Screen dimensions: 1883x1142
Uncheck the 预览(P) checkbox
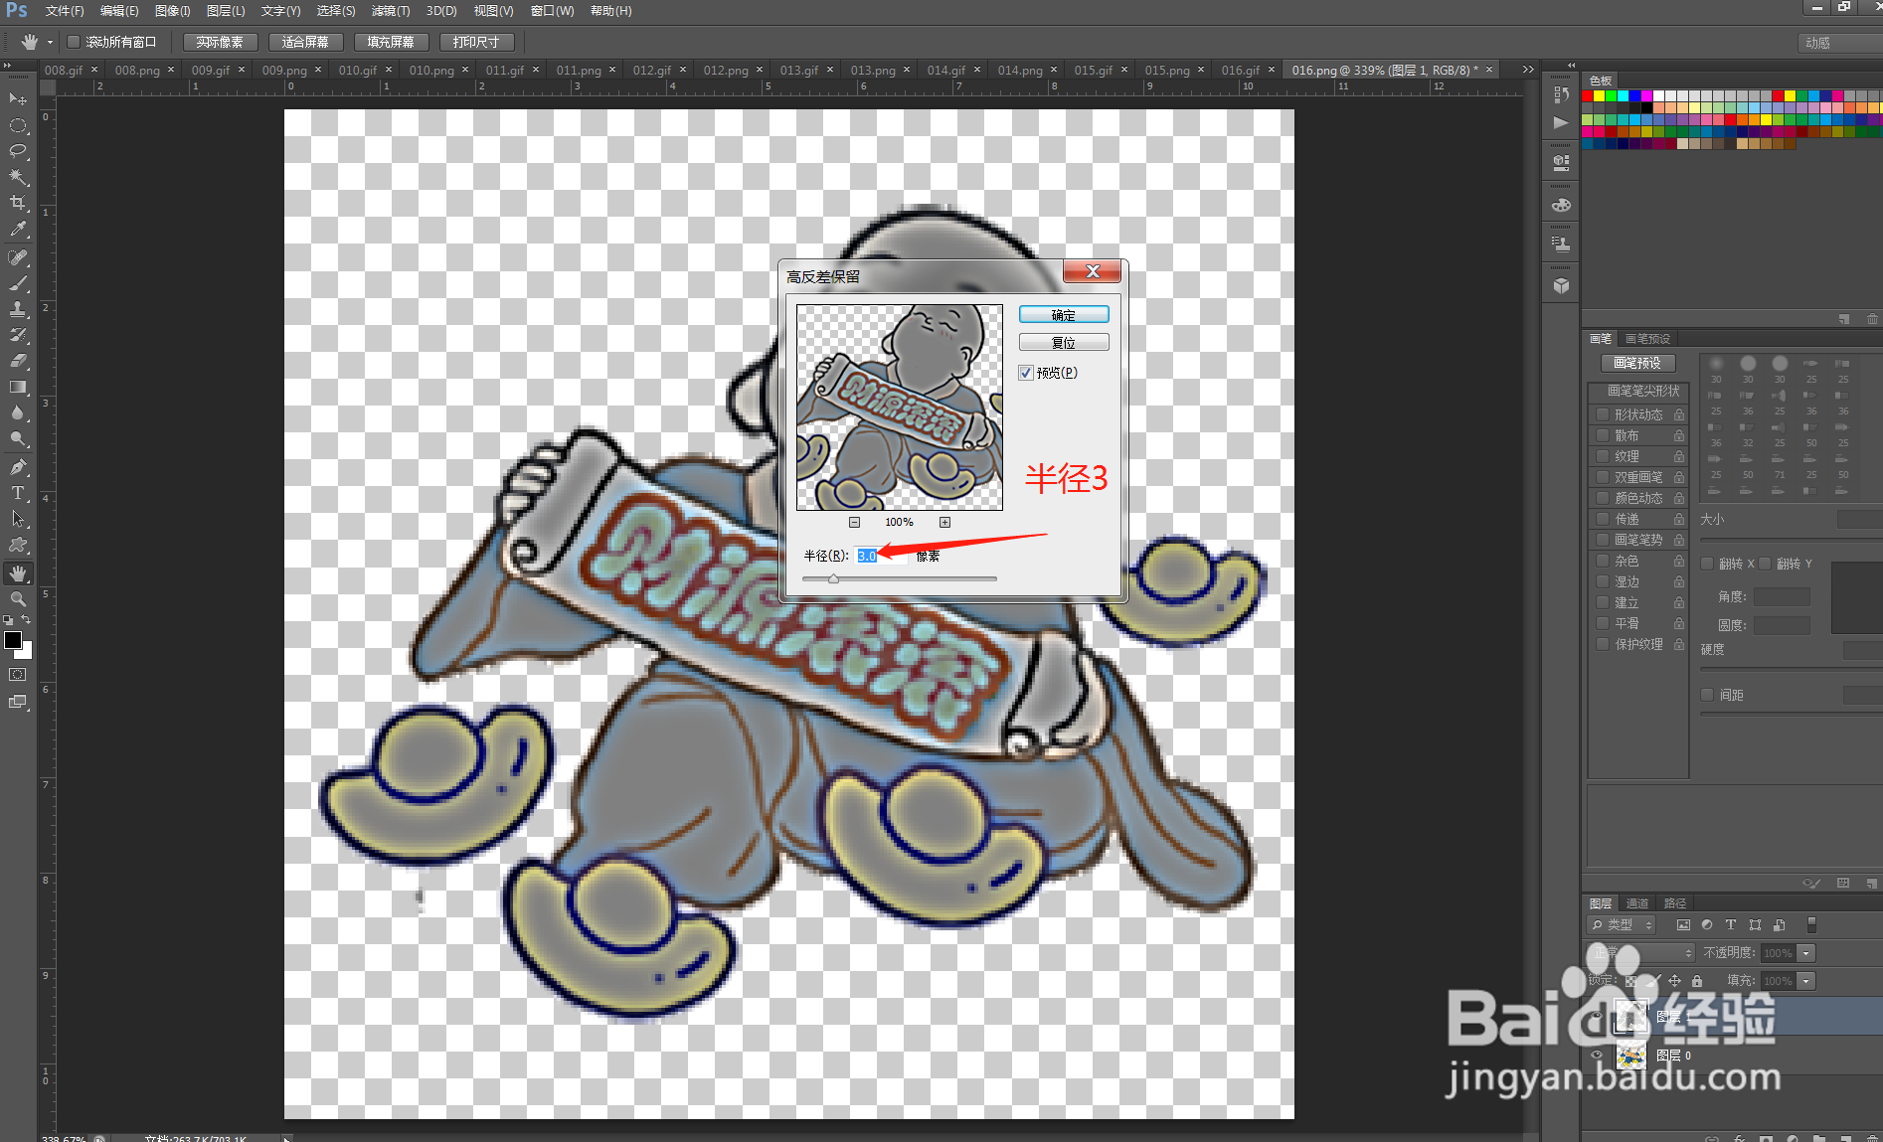click(x=1026, y=373)
